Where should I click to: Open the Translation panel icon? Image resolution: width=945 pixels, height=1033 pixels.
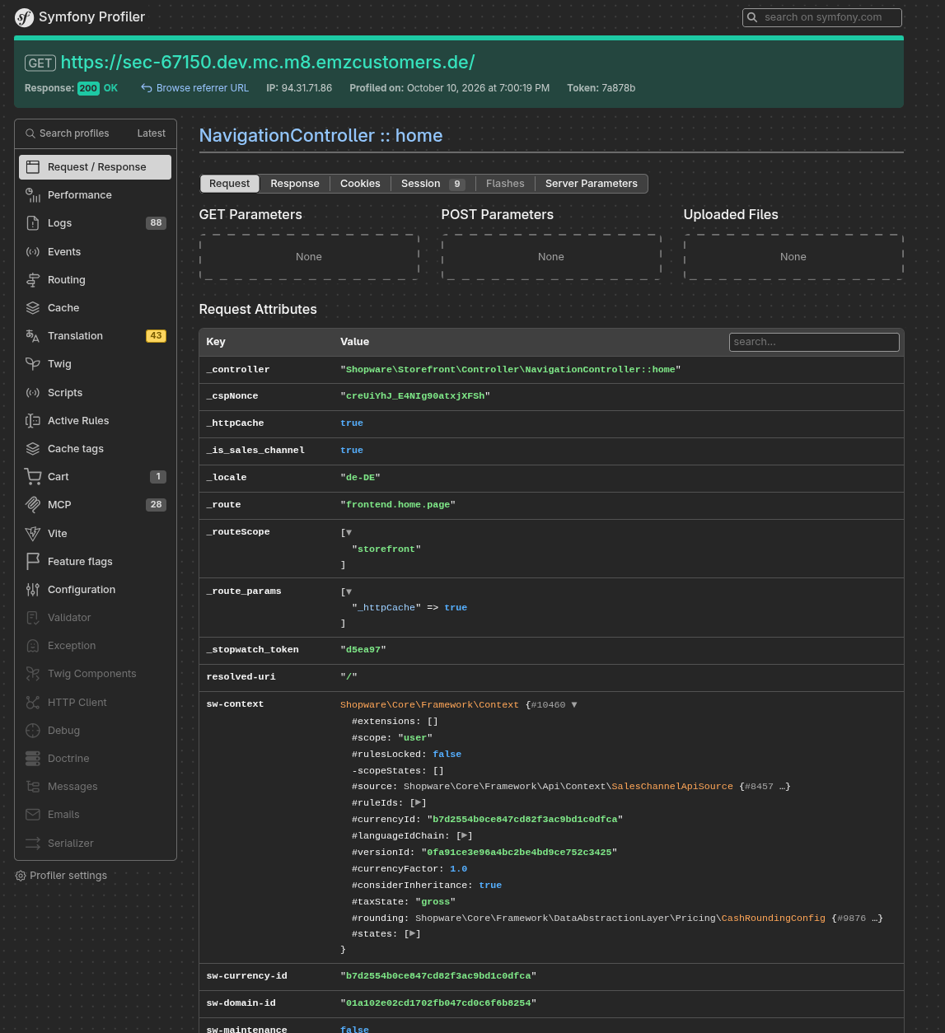pyautogui.click(x=33, y=336)
